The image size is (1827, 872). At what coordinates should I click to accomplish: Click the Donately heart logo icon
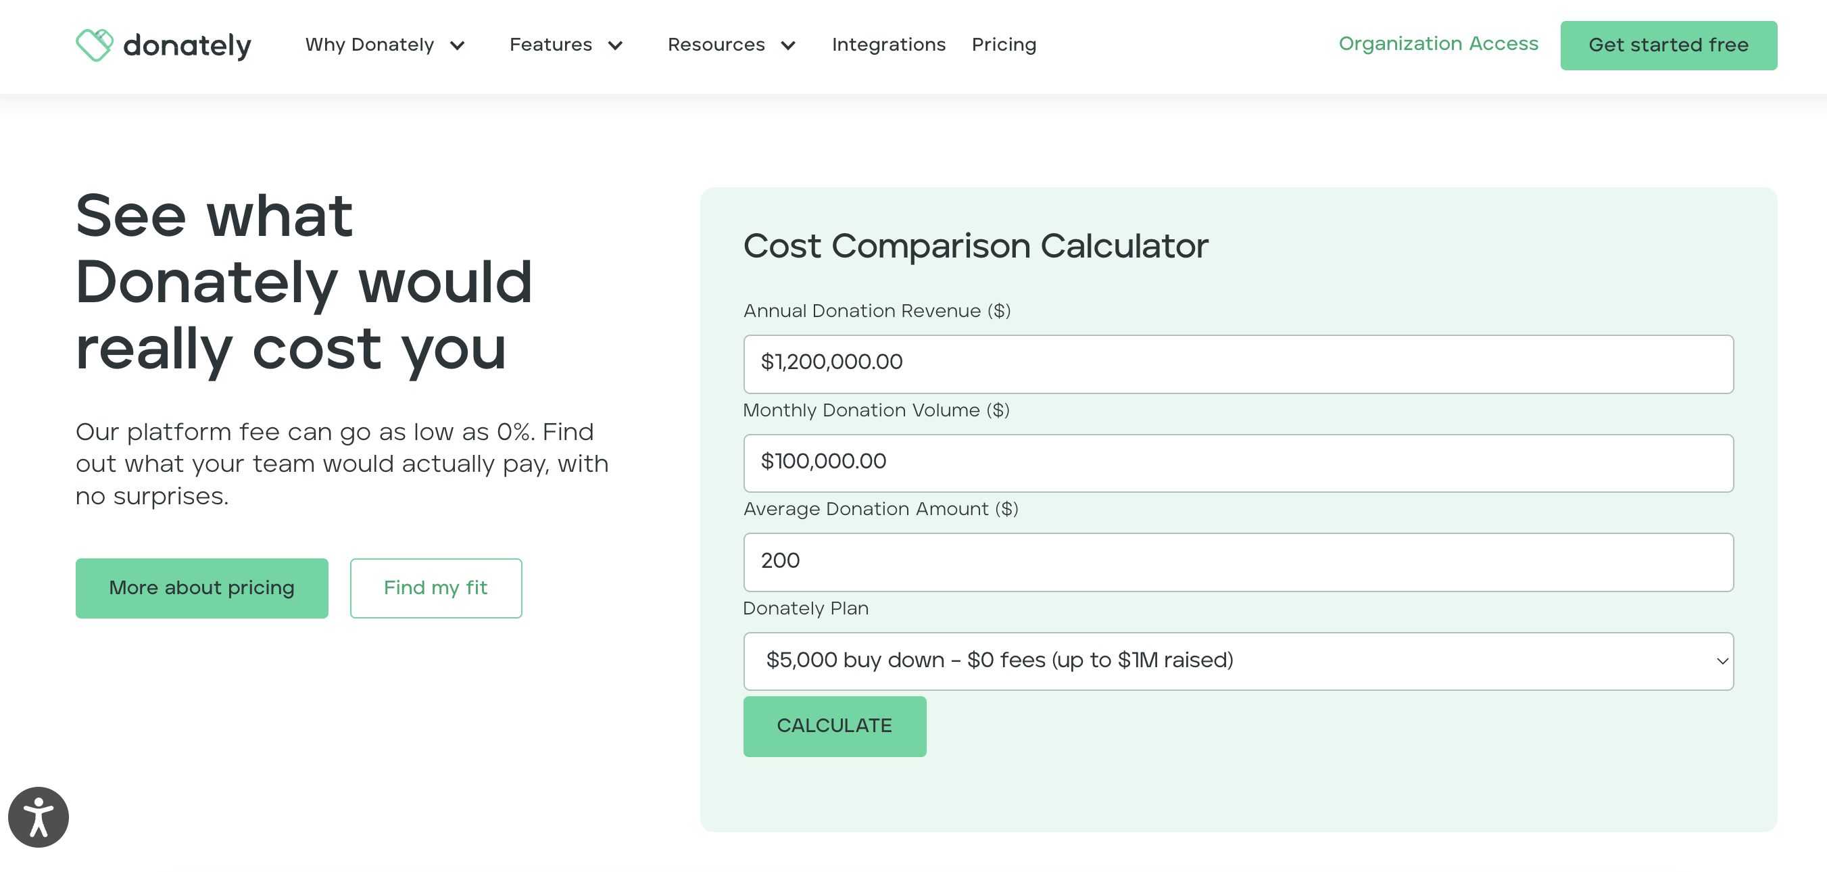pos(95,45)
